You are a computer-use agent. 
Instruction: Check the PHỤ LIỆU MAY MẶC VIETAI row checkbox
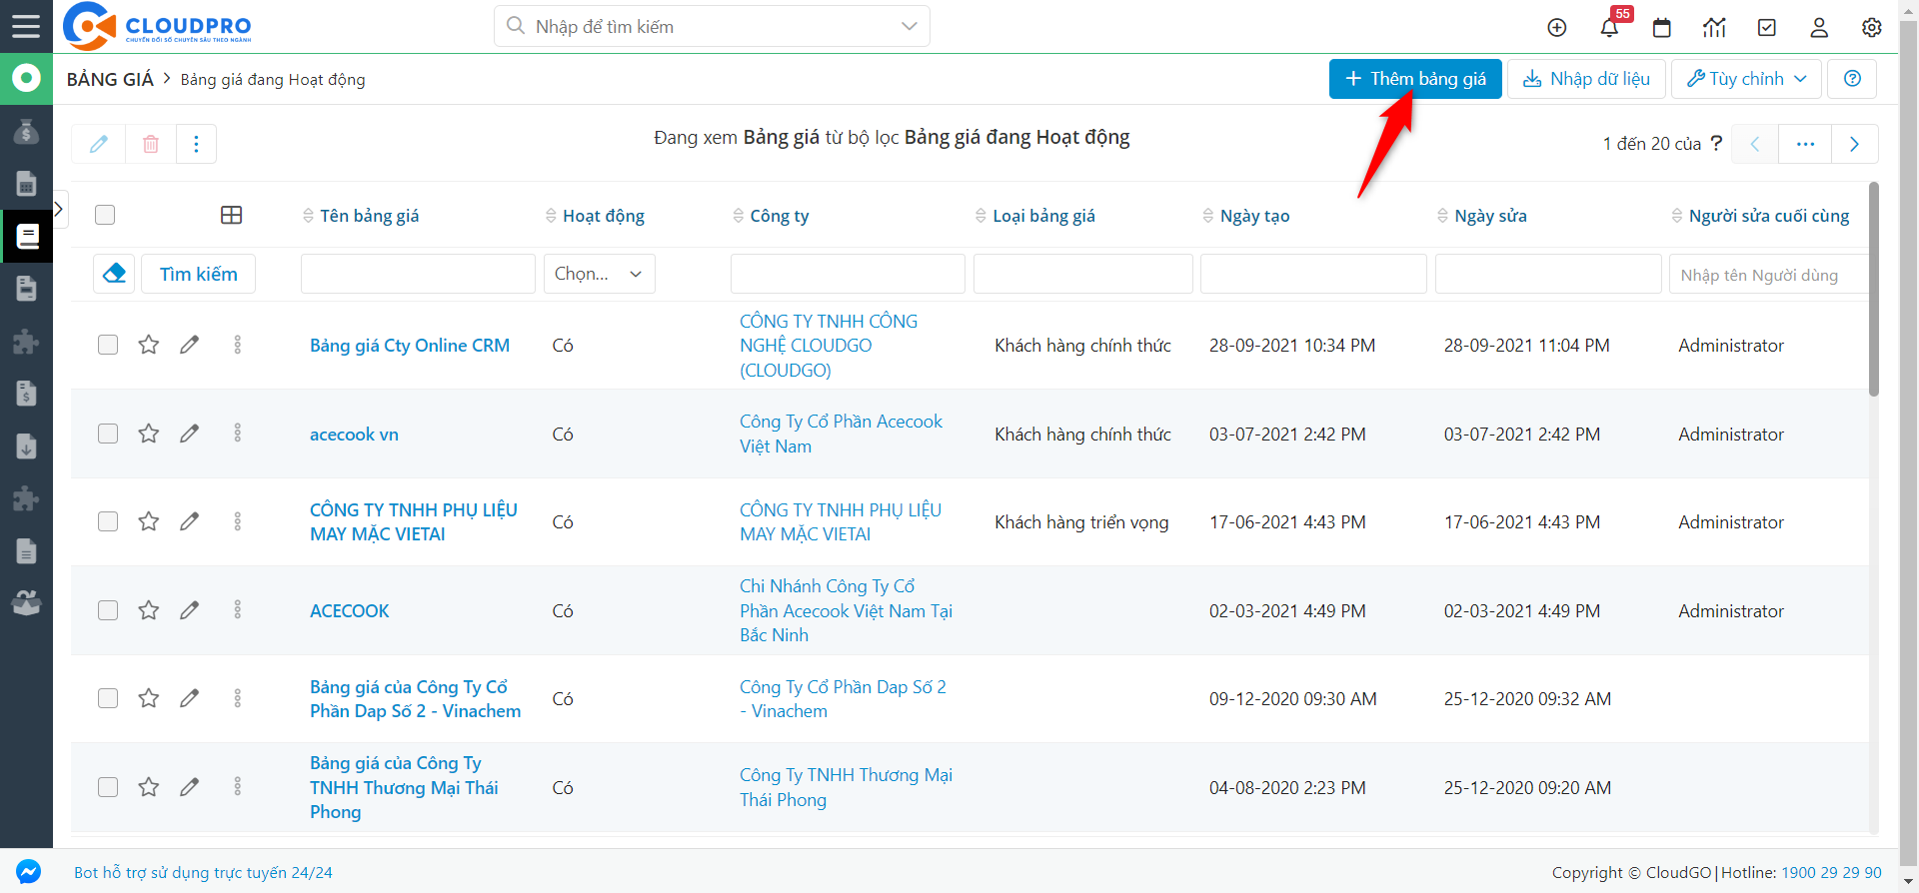108,521
